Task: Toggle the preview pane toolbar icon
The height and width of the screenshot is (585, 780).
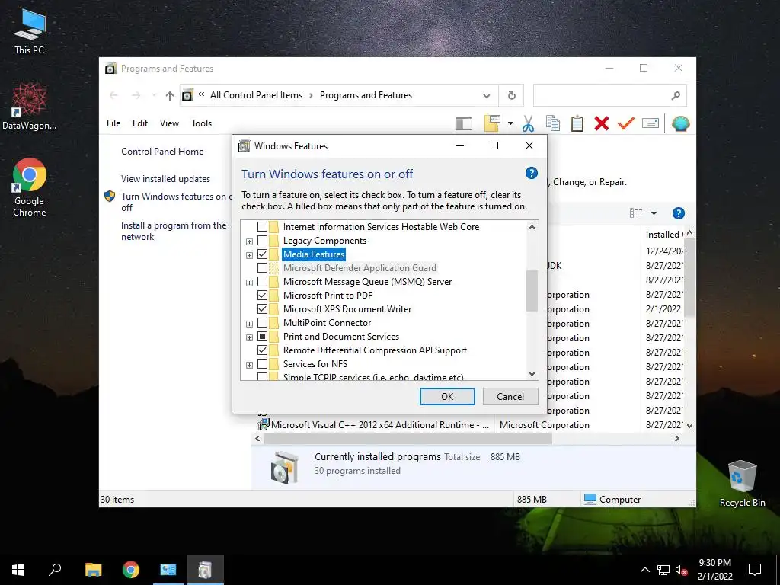Action: (x=464, y=123)
